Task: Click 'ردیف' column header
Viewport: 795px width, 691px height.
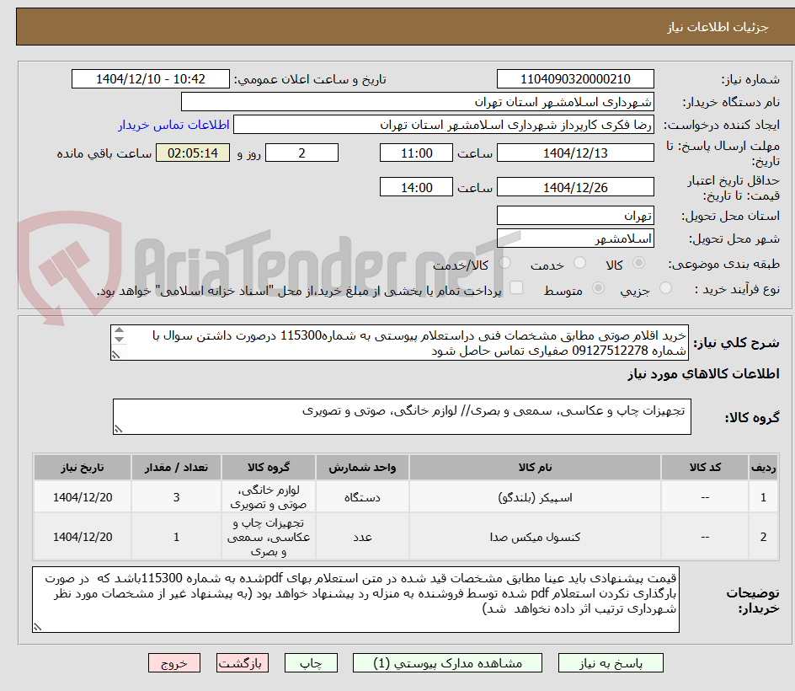Action: pos(763,467)
